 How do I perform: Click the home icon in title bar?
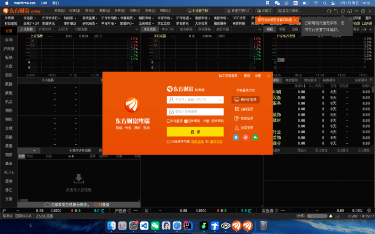[x=329, y=11]
